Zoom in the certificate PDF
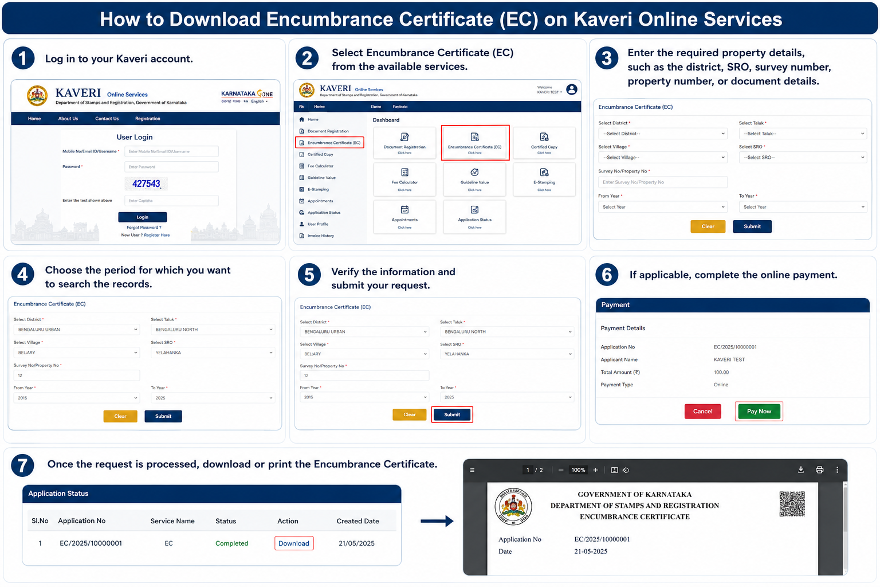The width and height of the screenshot is (880, 587). (596, 470)
